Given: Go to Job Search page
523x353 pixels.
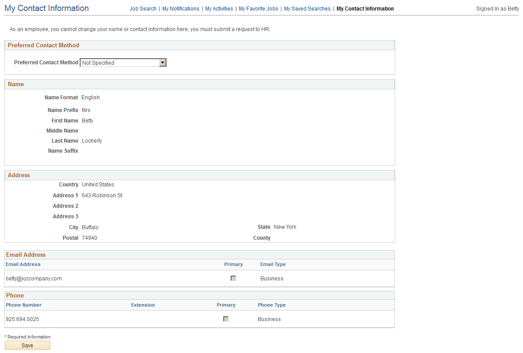Looking at the screenshot, I should click(143, 9).
